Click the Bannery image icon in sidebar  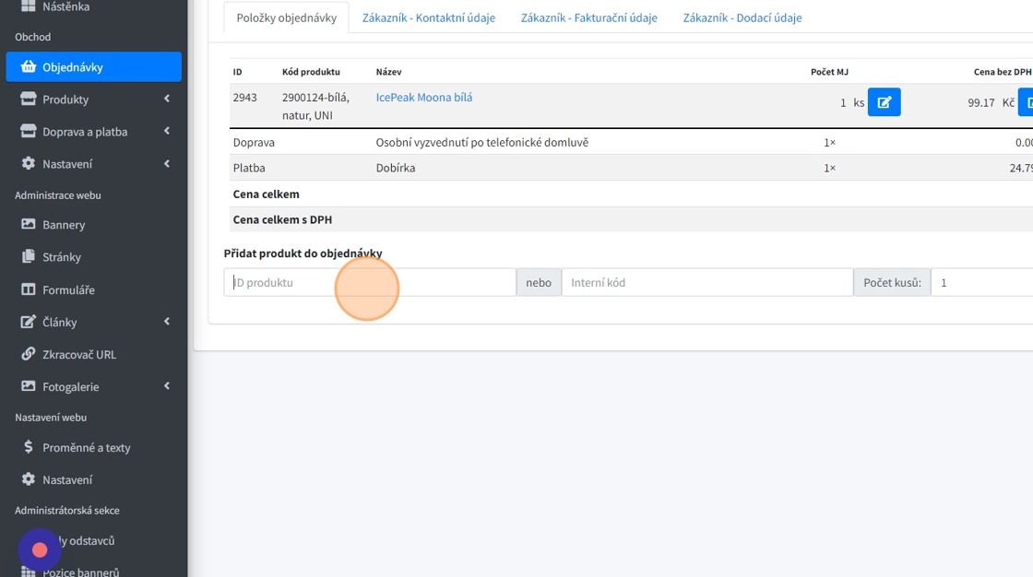coord(28,225)
